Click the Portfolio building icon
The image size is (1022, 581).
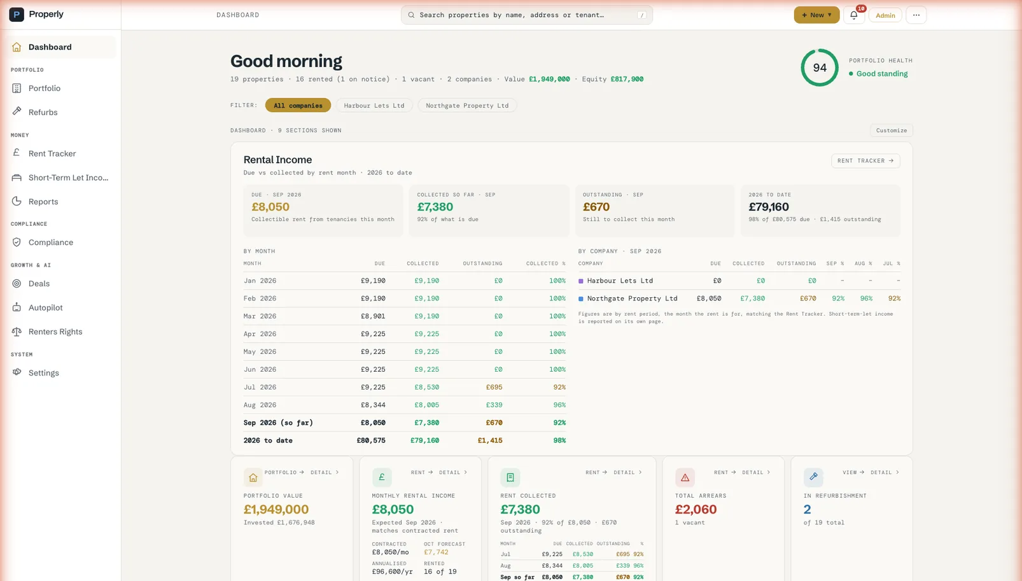pyautogui.click(x=17, y=88)
